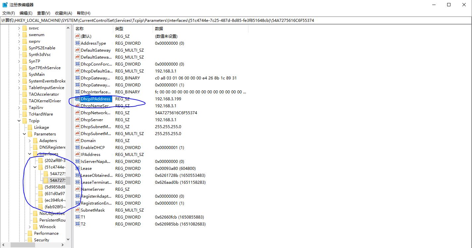Click the TapiSrv folder icon

[25, 108]
